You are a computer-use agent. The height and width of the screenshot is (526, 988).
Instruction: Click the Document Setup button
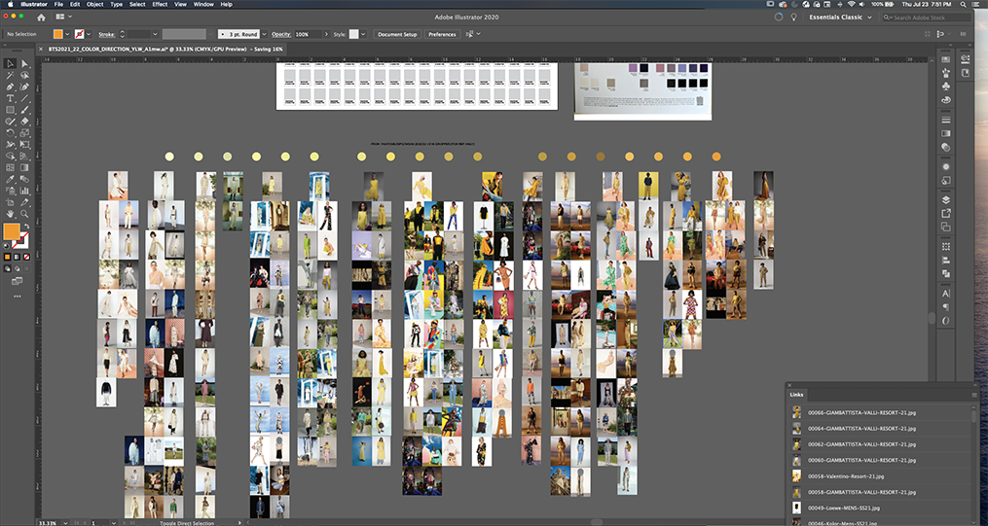click(x=397, y=34)
